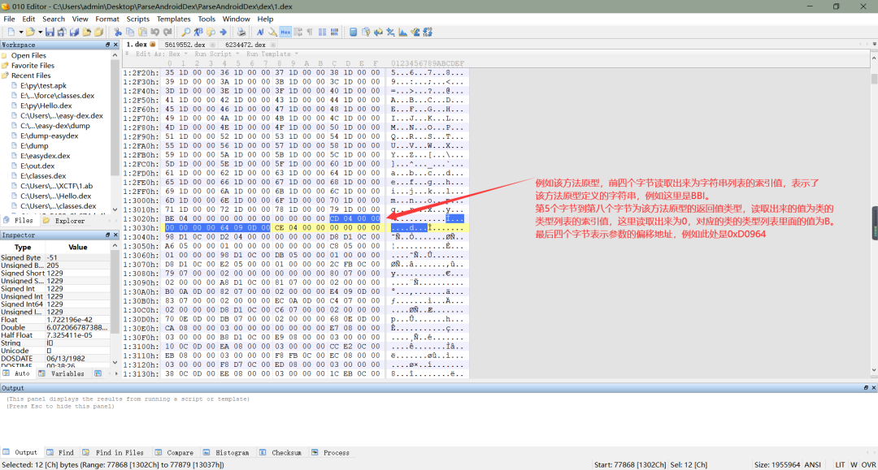Switch to the 5619552.dex tab

(x=185, y=45)
